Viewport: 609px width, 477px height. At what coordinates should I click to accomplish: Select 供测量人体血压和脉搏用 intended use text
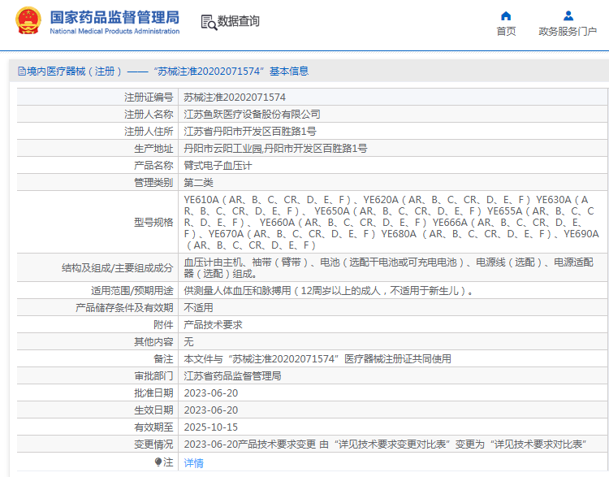point(329,291)
